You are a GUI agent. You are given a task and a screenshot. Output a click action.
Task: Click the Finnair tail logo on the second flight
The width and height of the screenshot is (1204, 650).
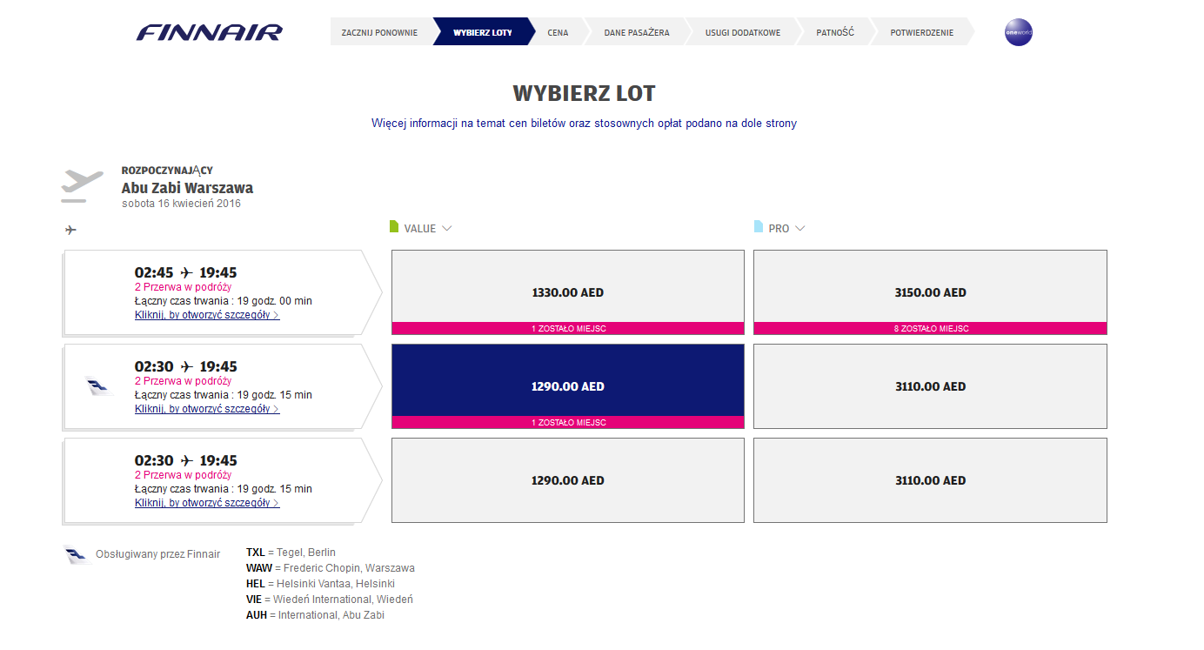99,386
